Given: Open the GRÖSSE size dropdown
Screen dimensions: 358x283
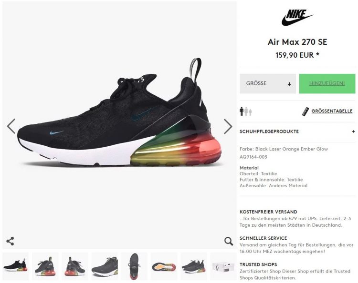Looking at the screenshot, I should pos(268,83).
